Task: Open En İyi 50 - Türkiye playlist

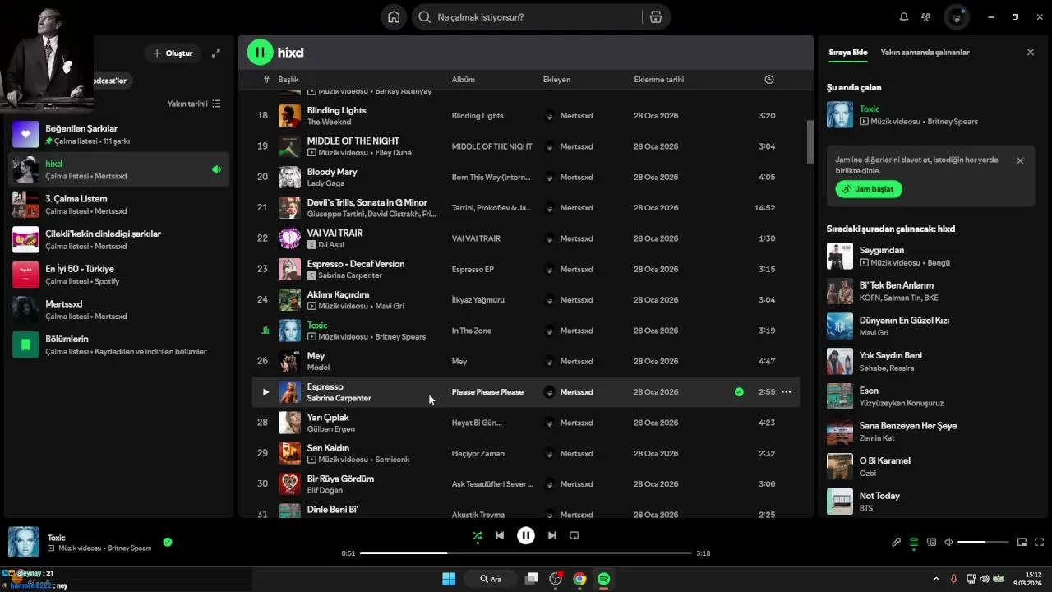Action: pyautogui.click(x=121, y=275)
